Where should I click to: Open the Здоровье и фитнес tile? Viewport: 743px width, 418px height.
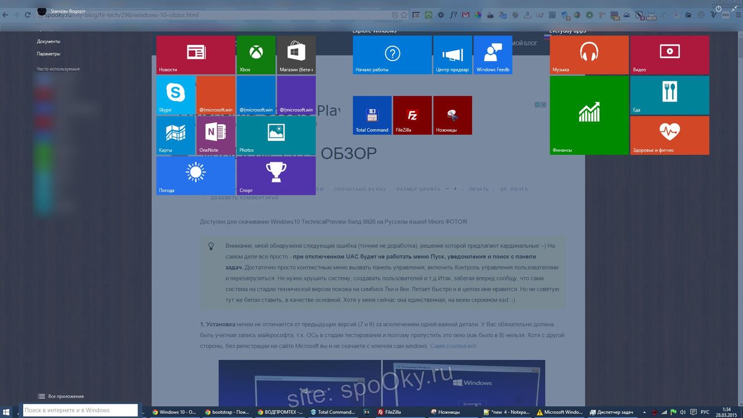pos(669,135)
